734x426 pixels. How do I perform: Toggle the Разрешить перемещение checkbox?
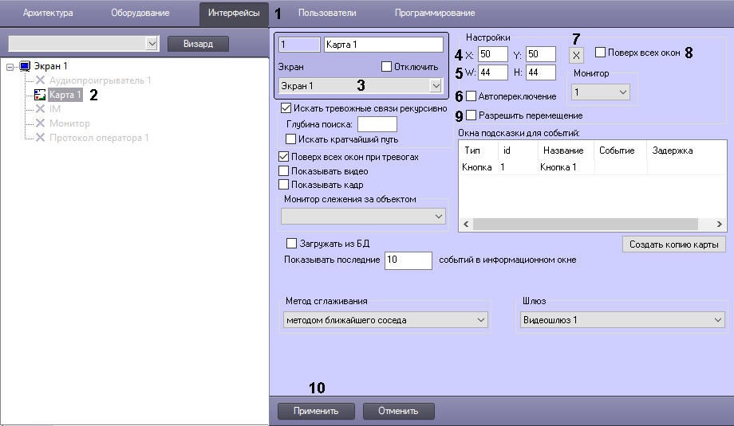471,115
